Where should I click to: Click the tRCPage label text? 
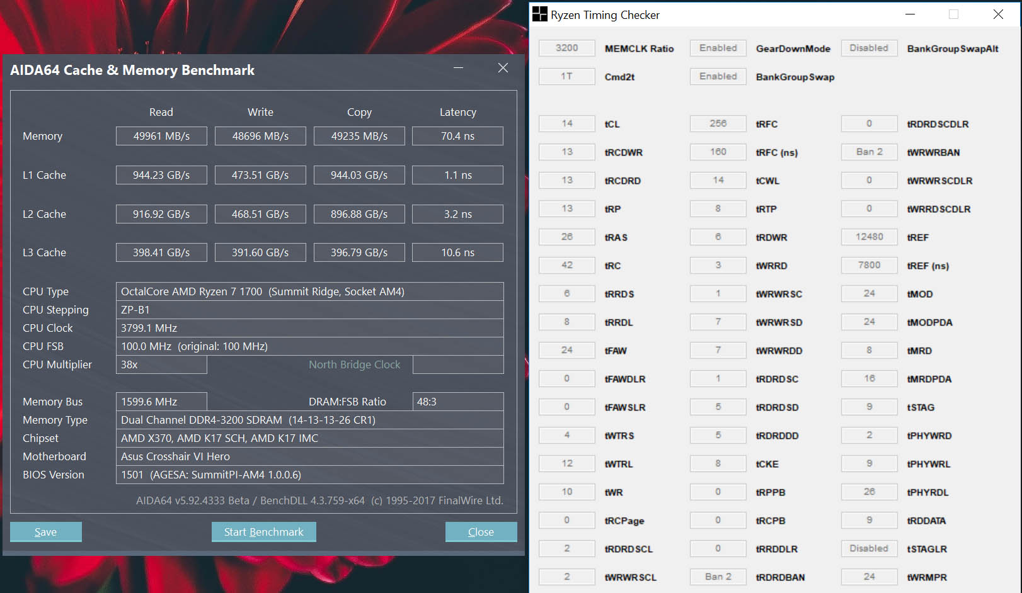[624, 521]
